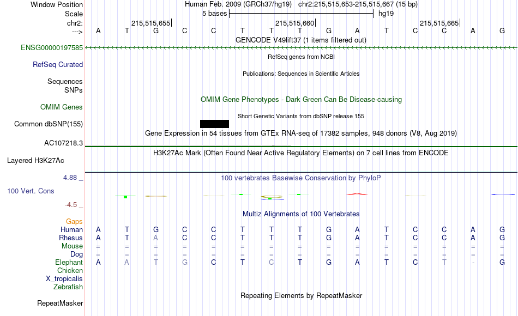Select the Human alignment row label
Screen dimensions: 518x316
tap(71, 229)
